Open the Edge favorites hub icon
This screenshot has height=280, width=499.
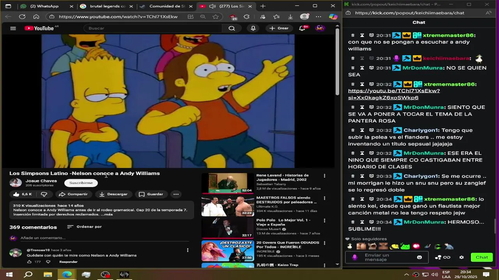coord(276,17)
